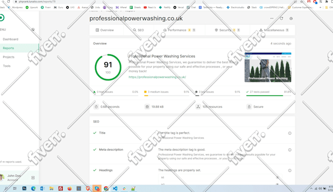Click the Meta description row checkmark
333x192 pixels.
(x=95, y=149)
